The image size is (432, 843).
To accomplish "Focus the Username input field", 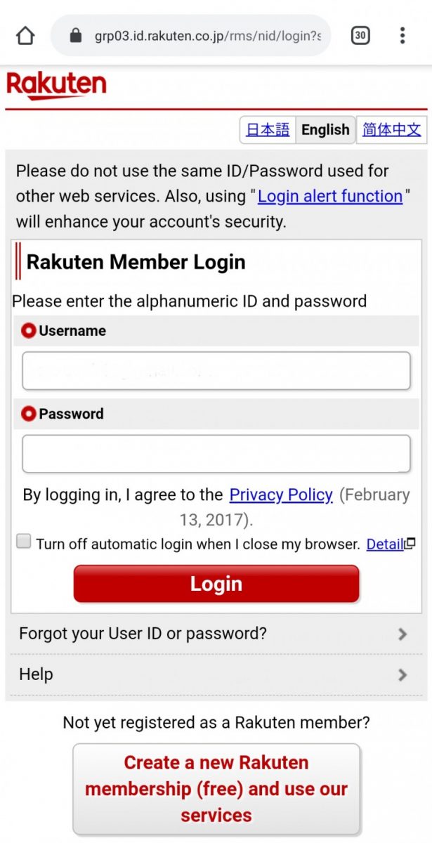I will 216,371.
